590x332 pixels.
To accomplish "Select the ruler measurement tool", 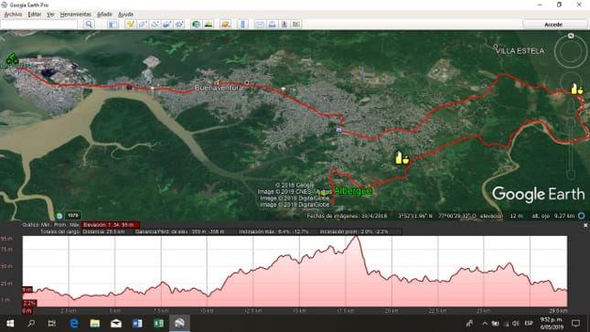I will (x=242, y=25).
